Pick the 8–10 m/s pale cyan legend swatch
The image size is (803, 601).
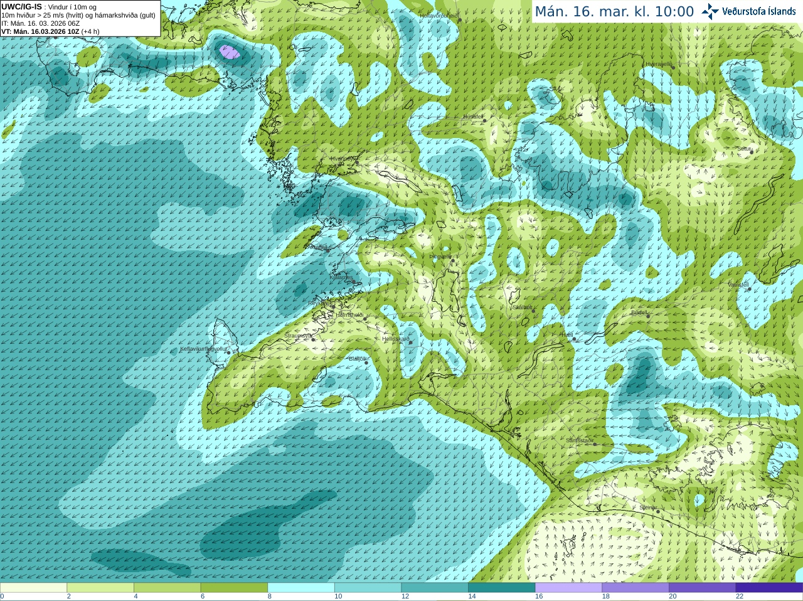[301, 587]
